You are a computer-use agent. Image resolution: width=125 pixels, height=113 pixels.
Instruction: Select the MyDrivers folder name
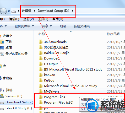[x=52, y=92]
